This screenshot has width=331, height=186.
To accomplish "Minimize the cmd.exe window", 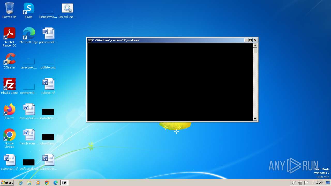I will [x=246, y=40].
